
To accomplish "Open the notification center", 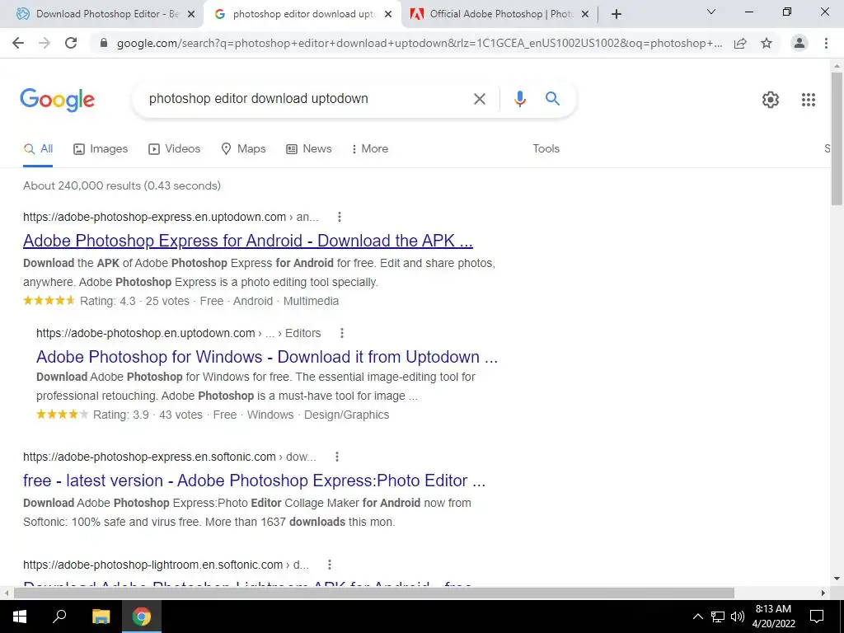I will pos(817,617).
